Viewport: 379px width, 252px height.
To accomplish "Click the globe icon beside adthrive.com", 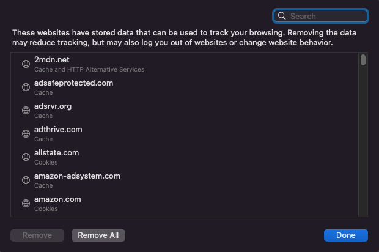I will (x=26, y=134).
